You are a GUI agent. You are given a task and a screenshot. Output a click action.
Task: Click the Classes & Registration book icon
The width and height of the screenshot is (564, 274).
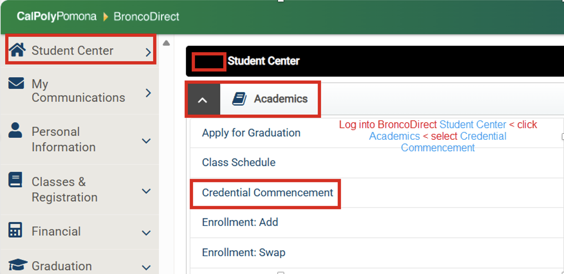(x=15, y=180)
